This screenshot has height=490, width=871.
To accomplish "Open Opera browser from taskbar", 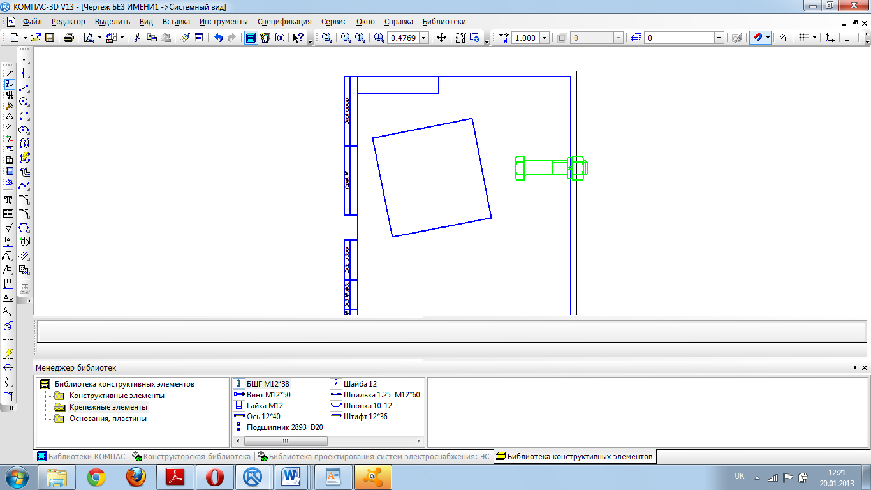I will click(215, 477).
